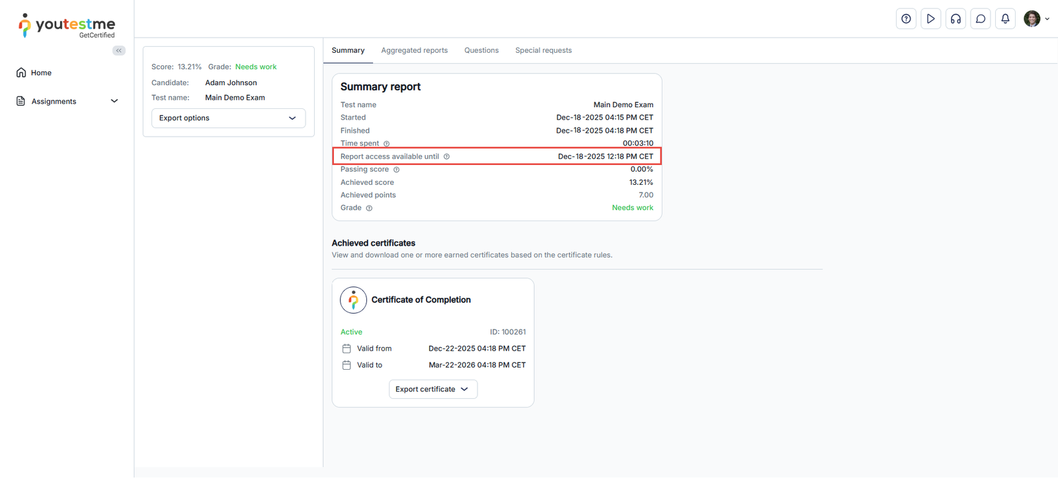The image size is (1058, 478).
Task: Collapse the sidebar with double-chevron icon
Action: pyautogui.click(x=119, y=51)
